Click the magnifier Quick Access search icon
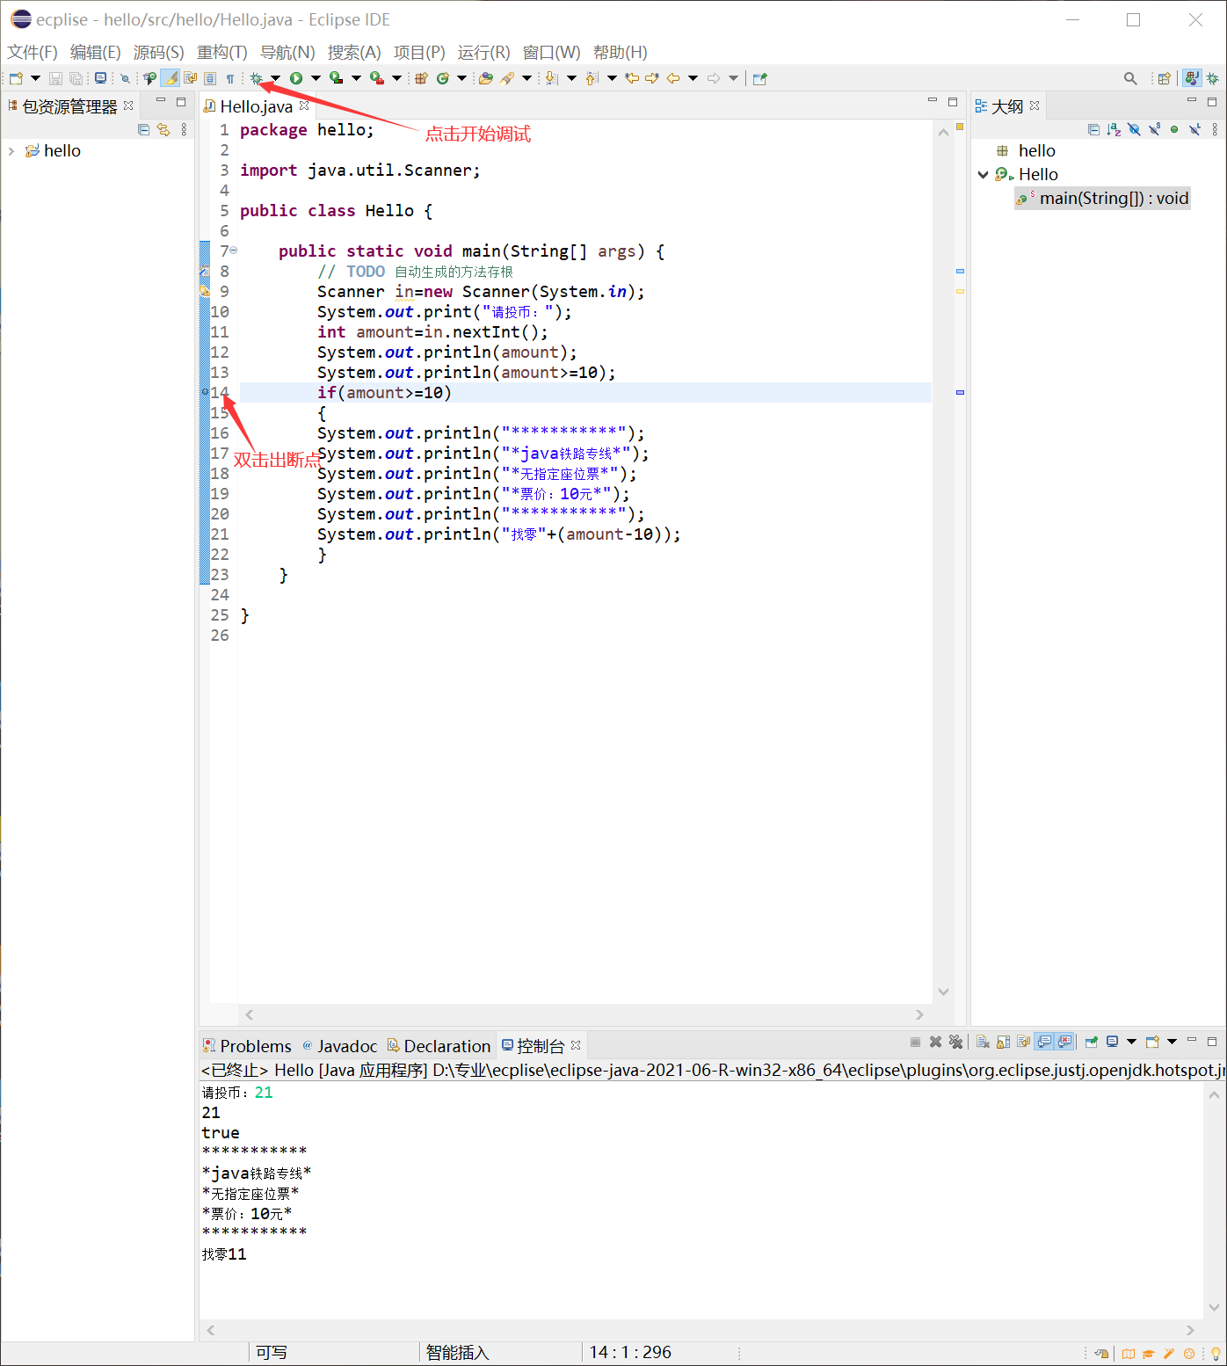 pos(1130,78)
